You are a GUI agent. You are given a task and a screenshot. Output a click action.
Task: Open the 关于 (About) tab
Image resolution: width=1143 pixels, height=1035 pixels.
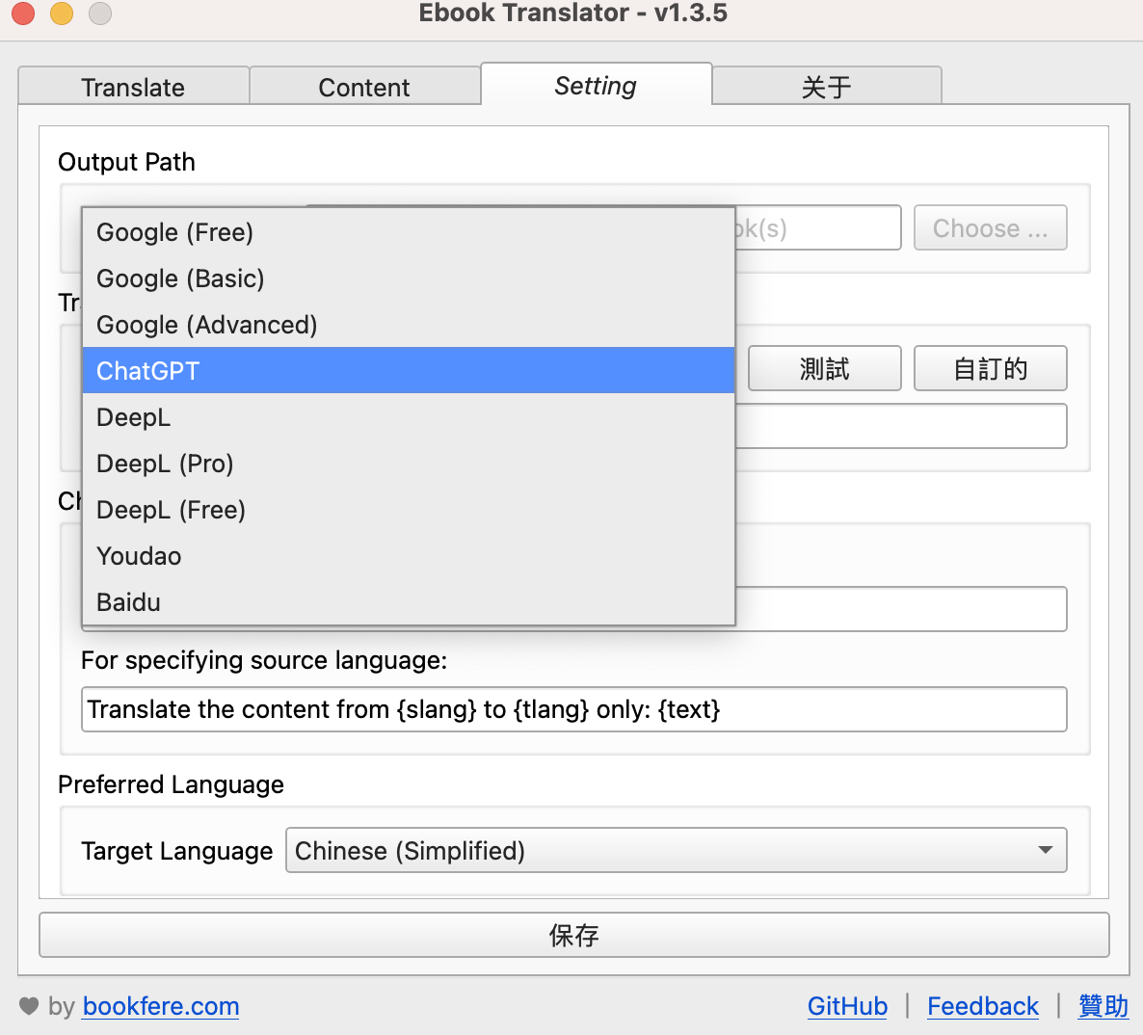tap(826, 87)
